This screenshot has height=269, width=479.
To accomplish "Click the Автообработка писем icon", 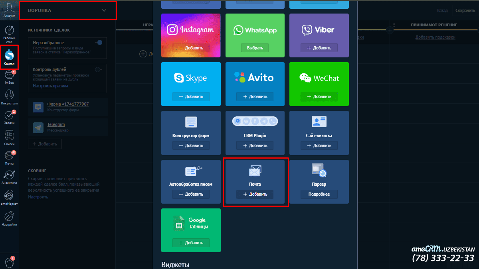I will tap(193, 171).
